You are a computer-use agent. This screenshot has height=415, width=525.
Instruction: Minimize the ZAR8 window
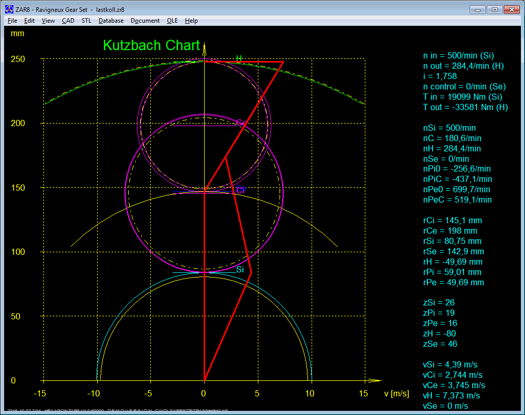tap(478, 9)
